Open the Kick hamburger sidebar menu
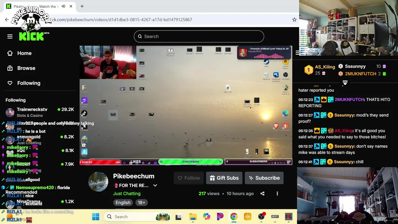Image resolution: width=398 pixels, height=224 pixels. [x=10, y=36]
